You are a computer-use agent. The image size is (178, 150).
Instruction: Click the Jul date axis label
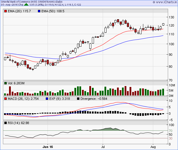pos(103,147)
